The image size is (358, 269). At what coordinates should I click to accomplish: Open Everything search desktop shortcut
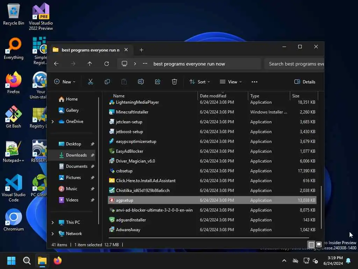(14, 48)
